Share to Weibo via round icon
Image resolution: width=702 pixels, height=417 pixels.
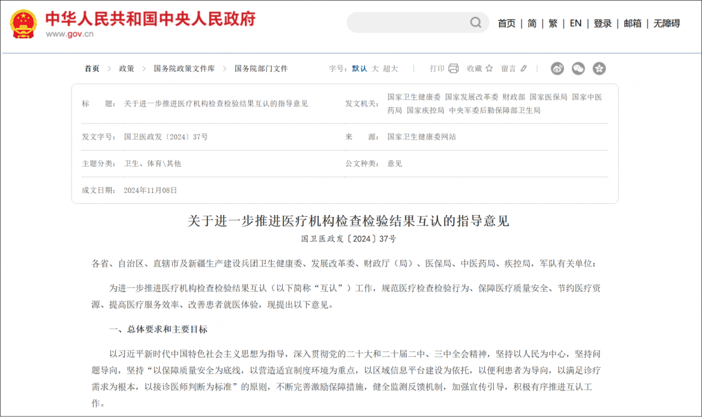pyautogui.click(x=558, y=68)
